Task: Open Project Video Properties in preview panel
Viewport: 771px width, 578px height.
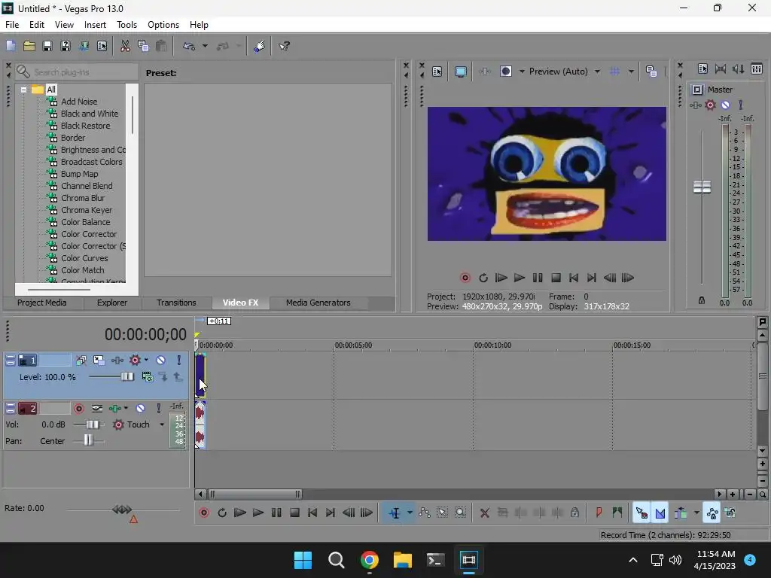Action: pos(437,71)
